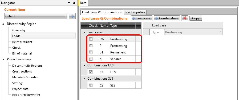Click the Variable type cell

click(122, 59)
